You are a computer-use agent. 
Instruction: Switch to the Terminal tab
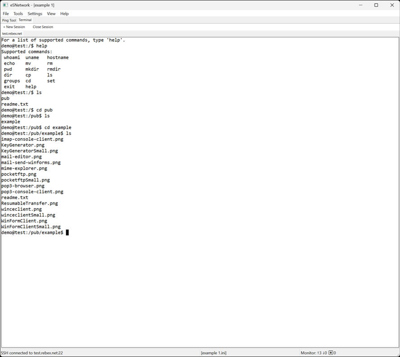tap(25, 20)
